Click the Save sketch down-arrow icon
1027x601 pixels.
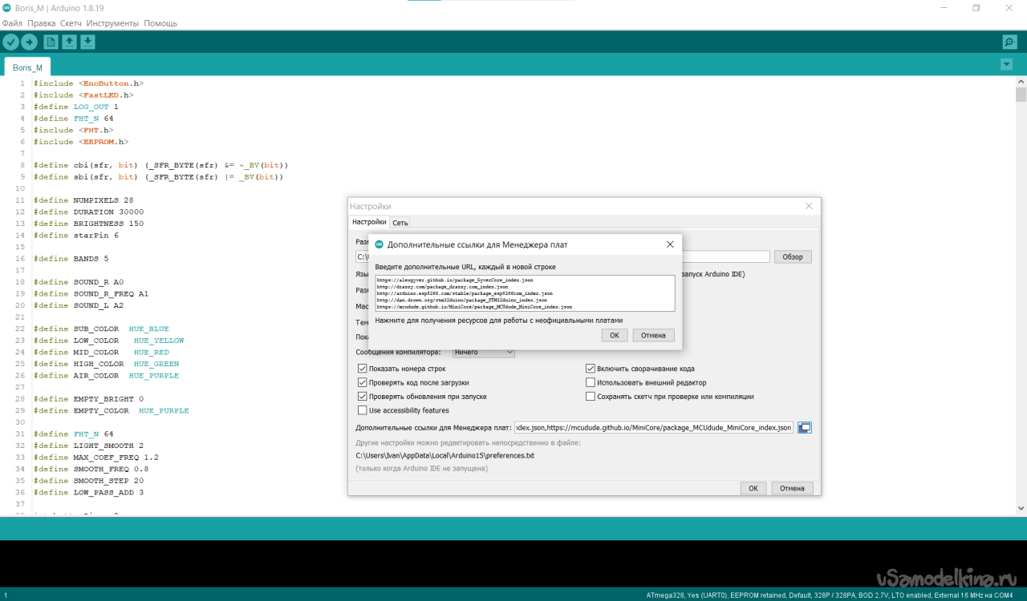[x=87, y=42]
